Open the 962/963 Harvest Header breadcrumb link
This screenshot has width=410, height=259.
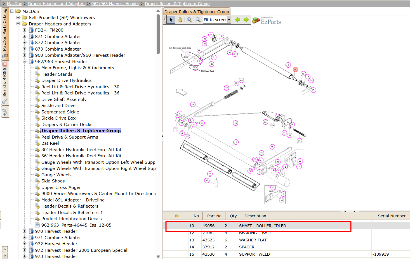coord(115,4)
